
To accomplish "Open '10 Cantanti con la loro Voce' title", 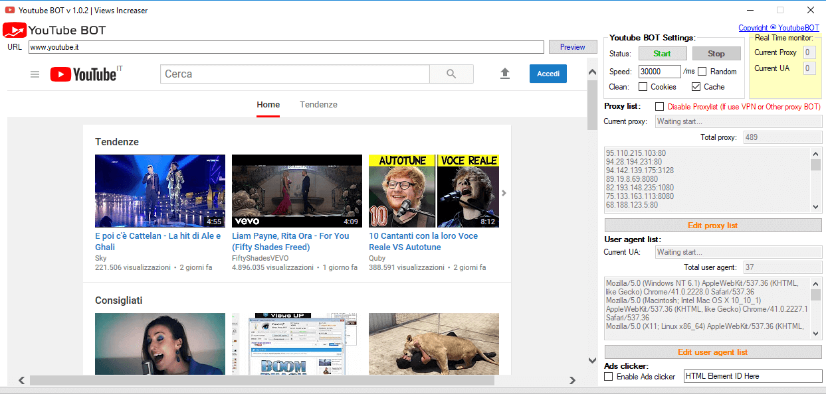I will click(x=423, y=241).
